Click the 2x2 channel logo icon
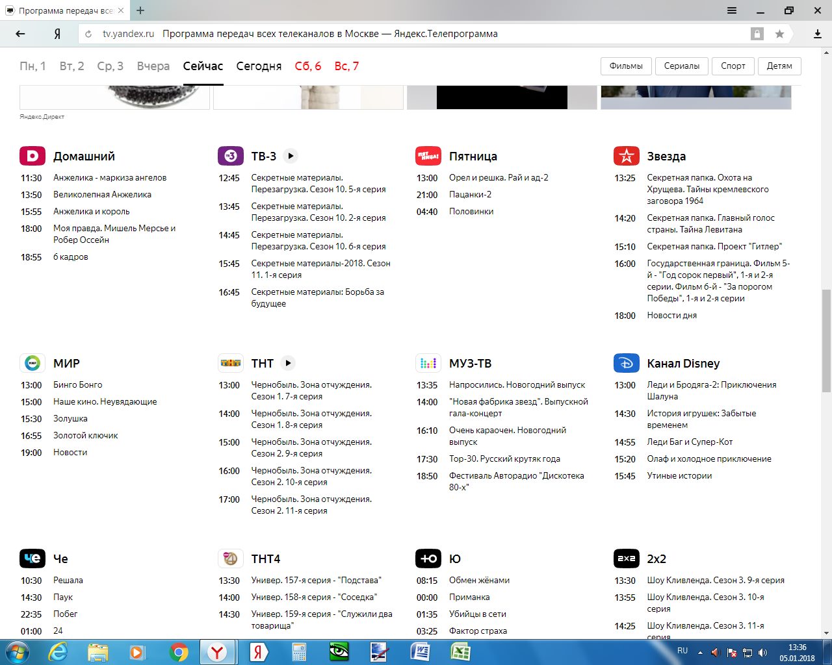This screenshot has height=665, width=832. (x=627, y=558)
